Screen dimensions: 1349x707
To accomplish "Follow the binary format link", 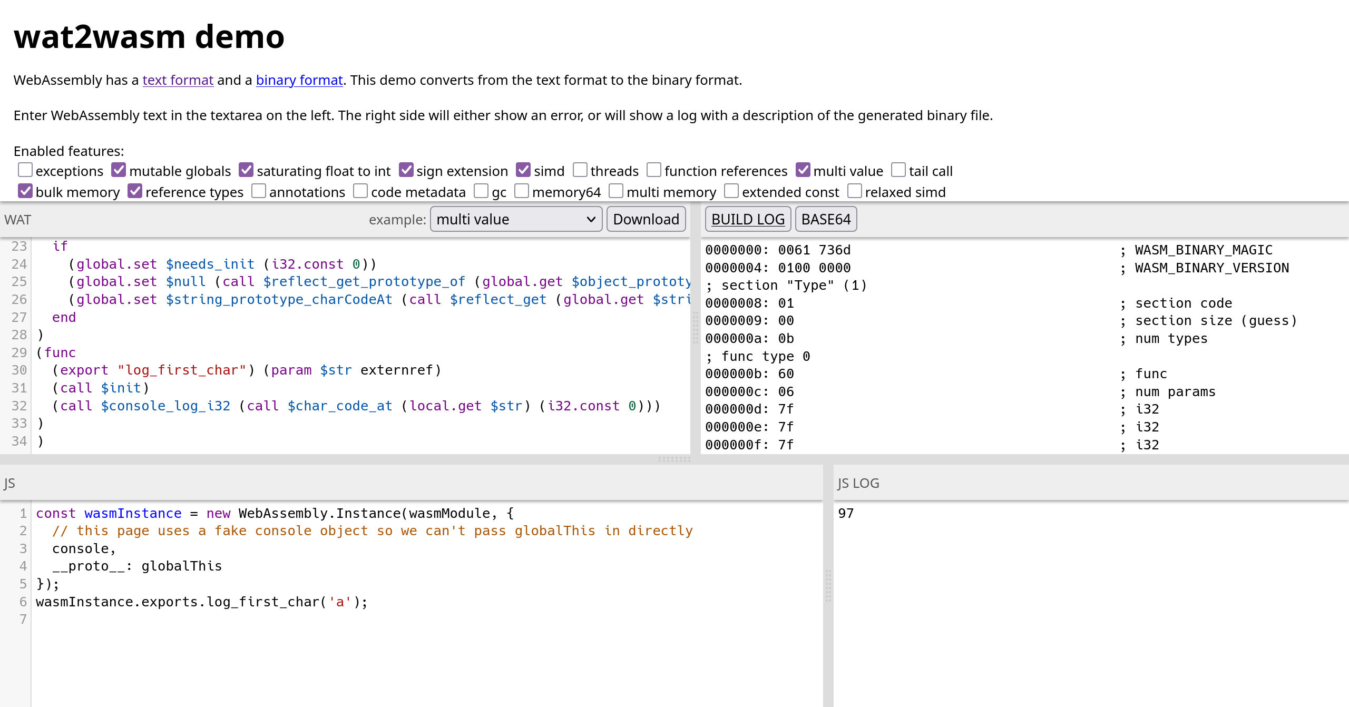I will [299, 80].
